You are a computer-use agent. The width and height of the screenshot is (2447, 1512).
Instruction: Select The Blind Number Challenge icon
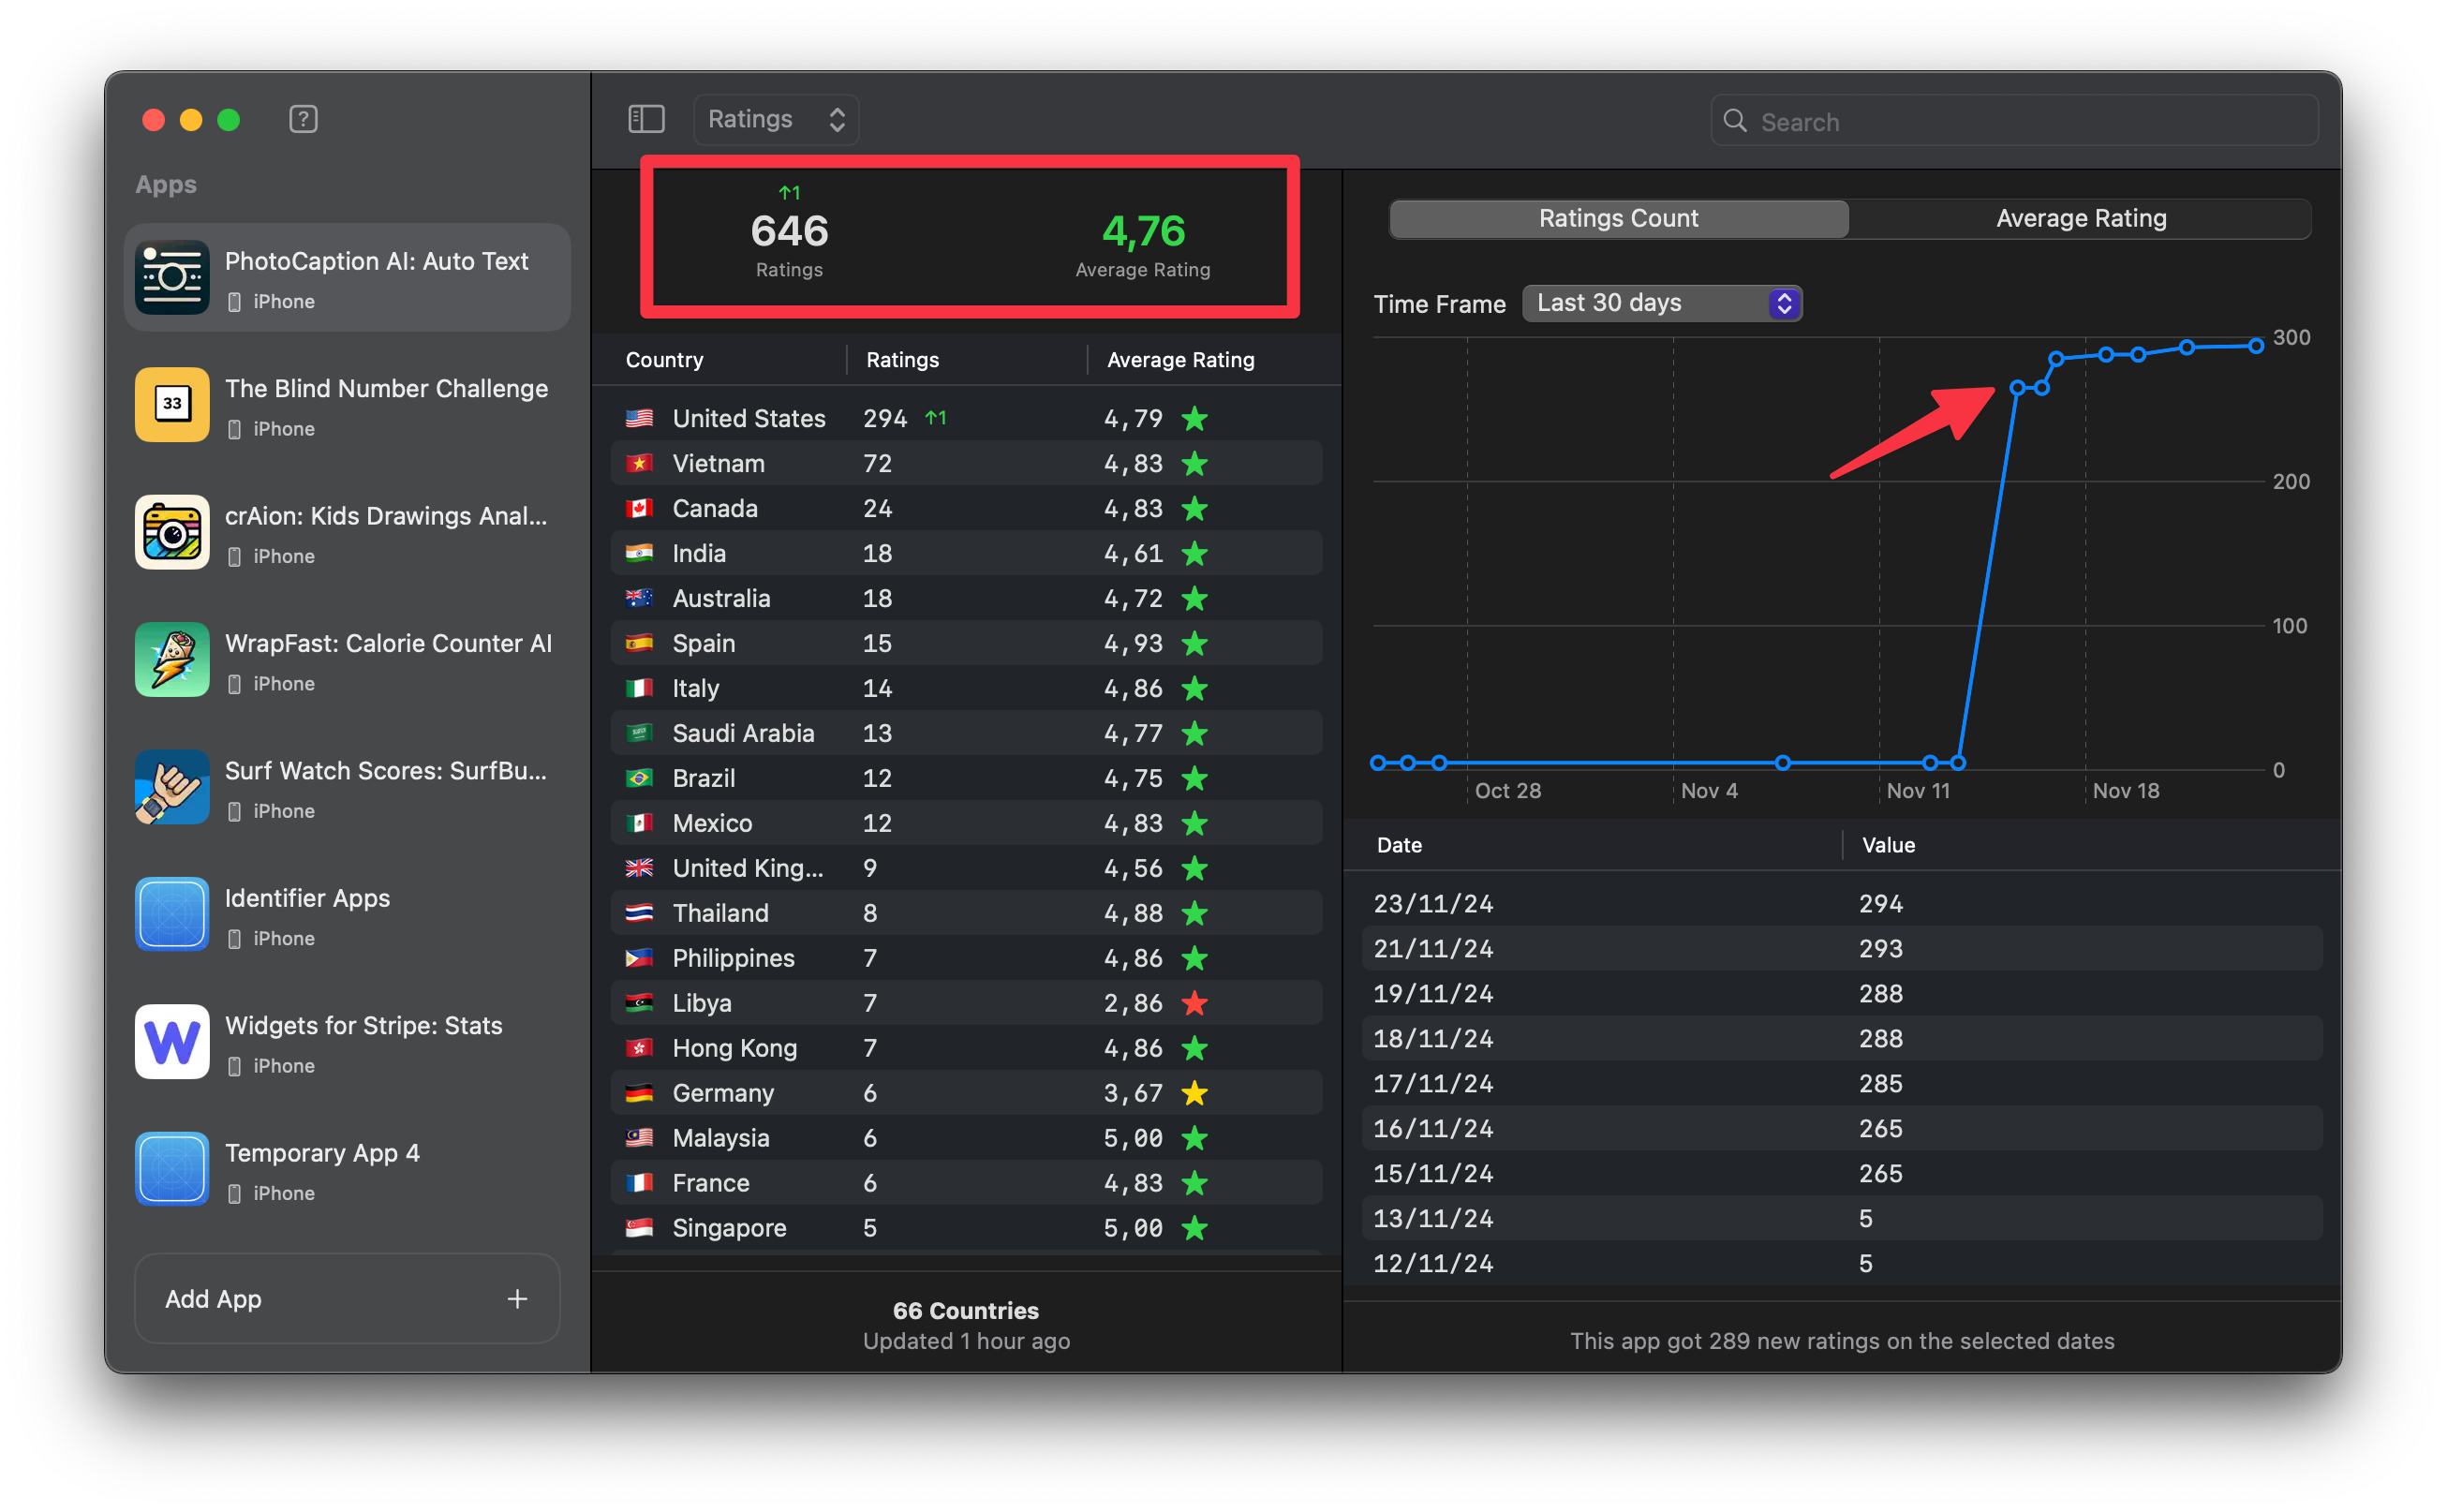coord(172,405)
